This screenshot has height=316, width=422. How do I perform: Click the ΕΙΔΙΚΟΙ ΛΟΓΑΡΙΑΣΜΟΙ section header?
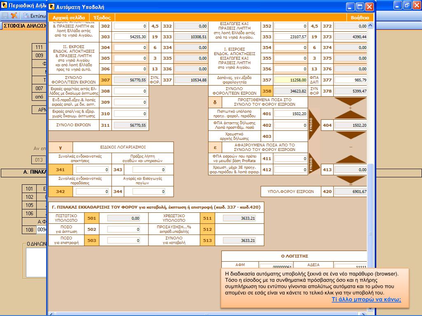pos(123,147)
